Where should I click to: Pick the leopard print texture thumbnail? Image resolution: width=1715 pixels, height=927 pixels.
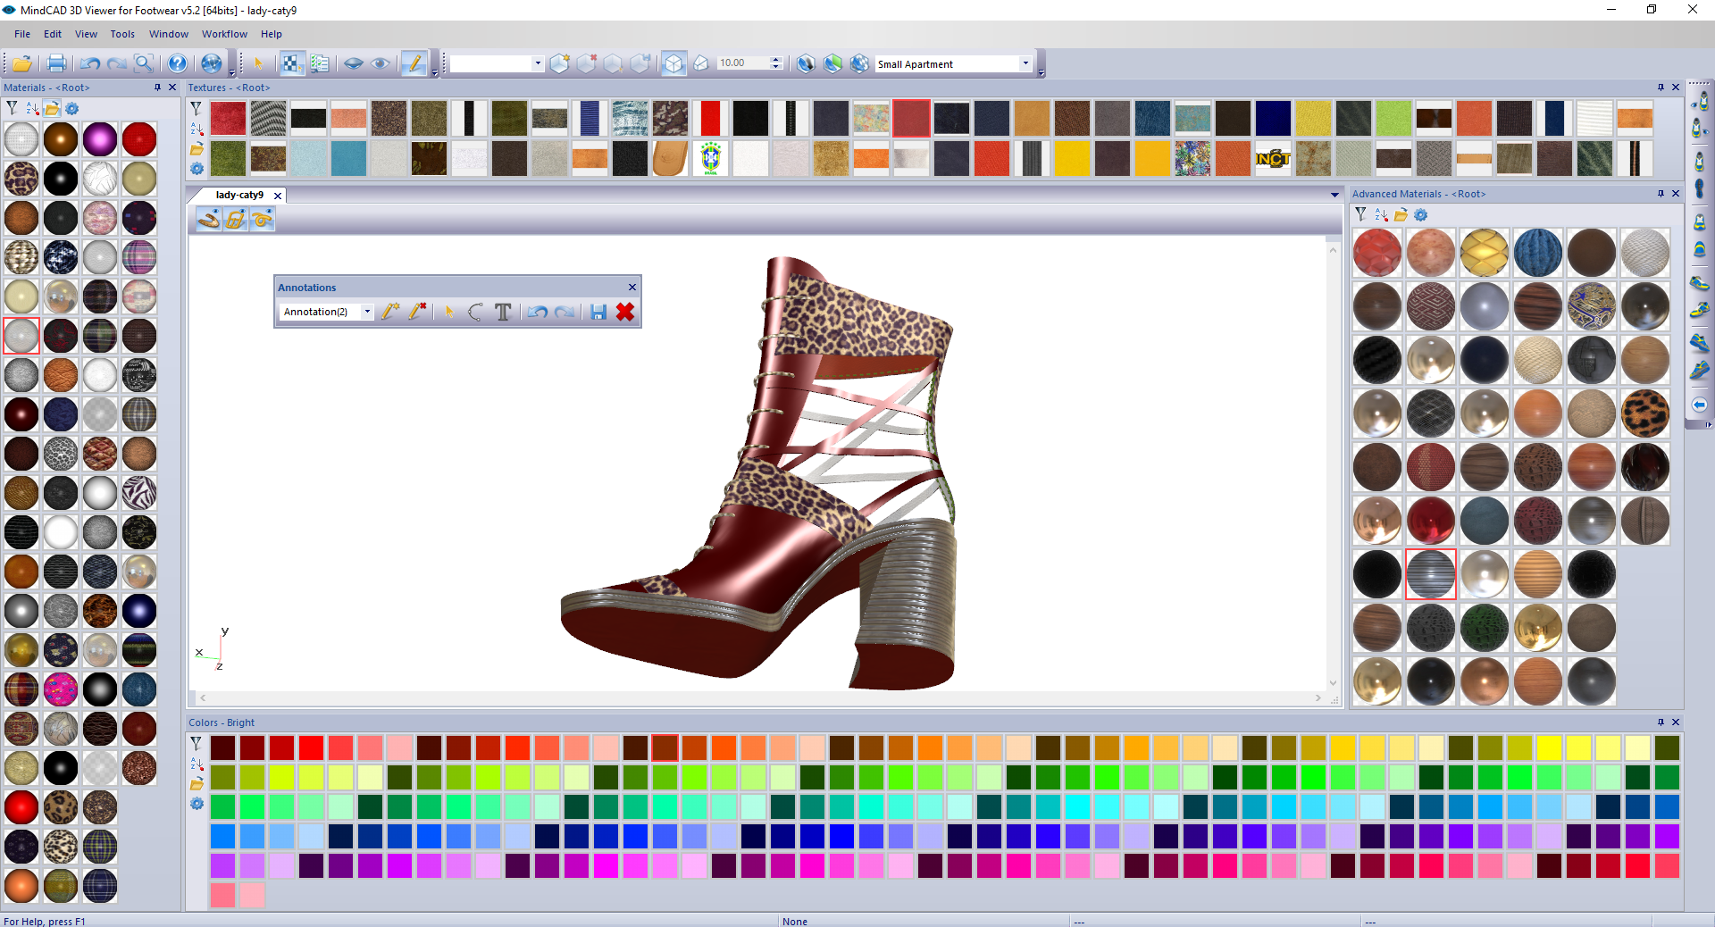pos(1646,413)
